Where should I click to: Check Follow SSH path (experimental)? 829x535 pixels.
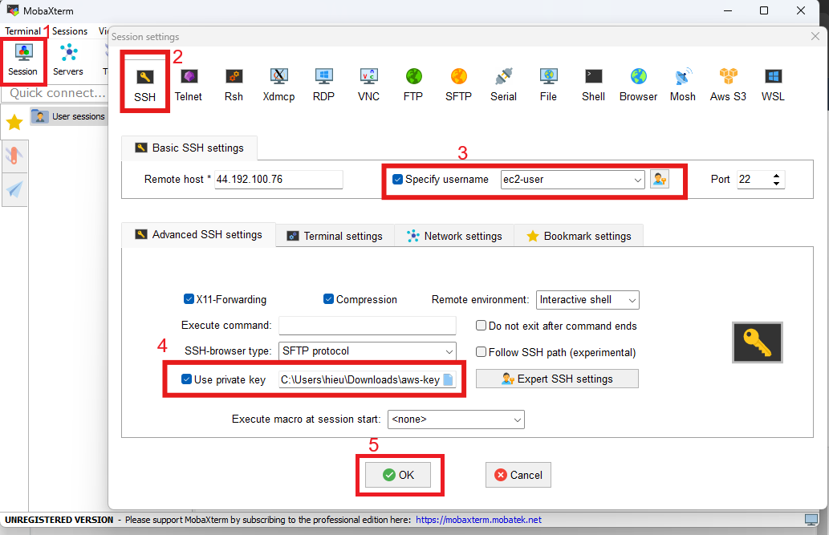tap(482, 352)
